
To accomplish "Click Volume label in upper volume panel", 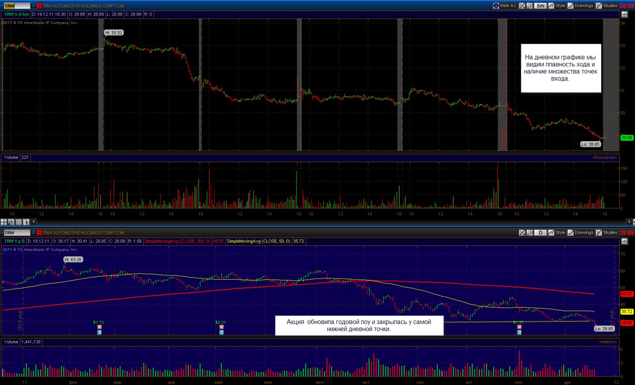I will pos(11,157).
